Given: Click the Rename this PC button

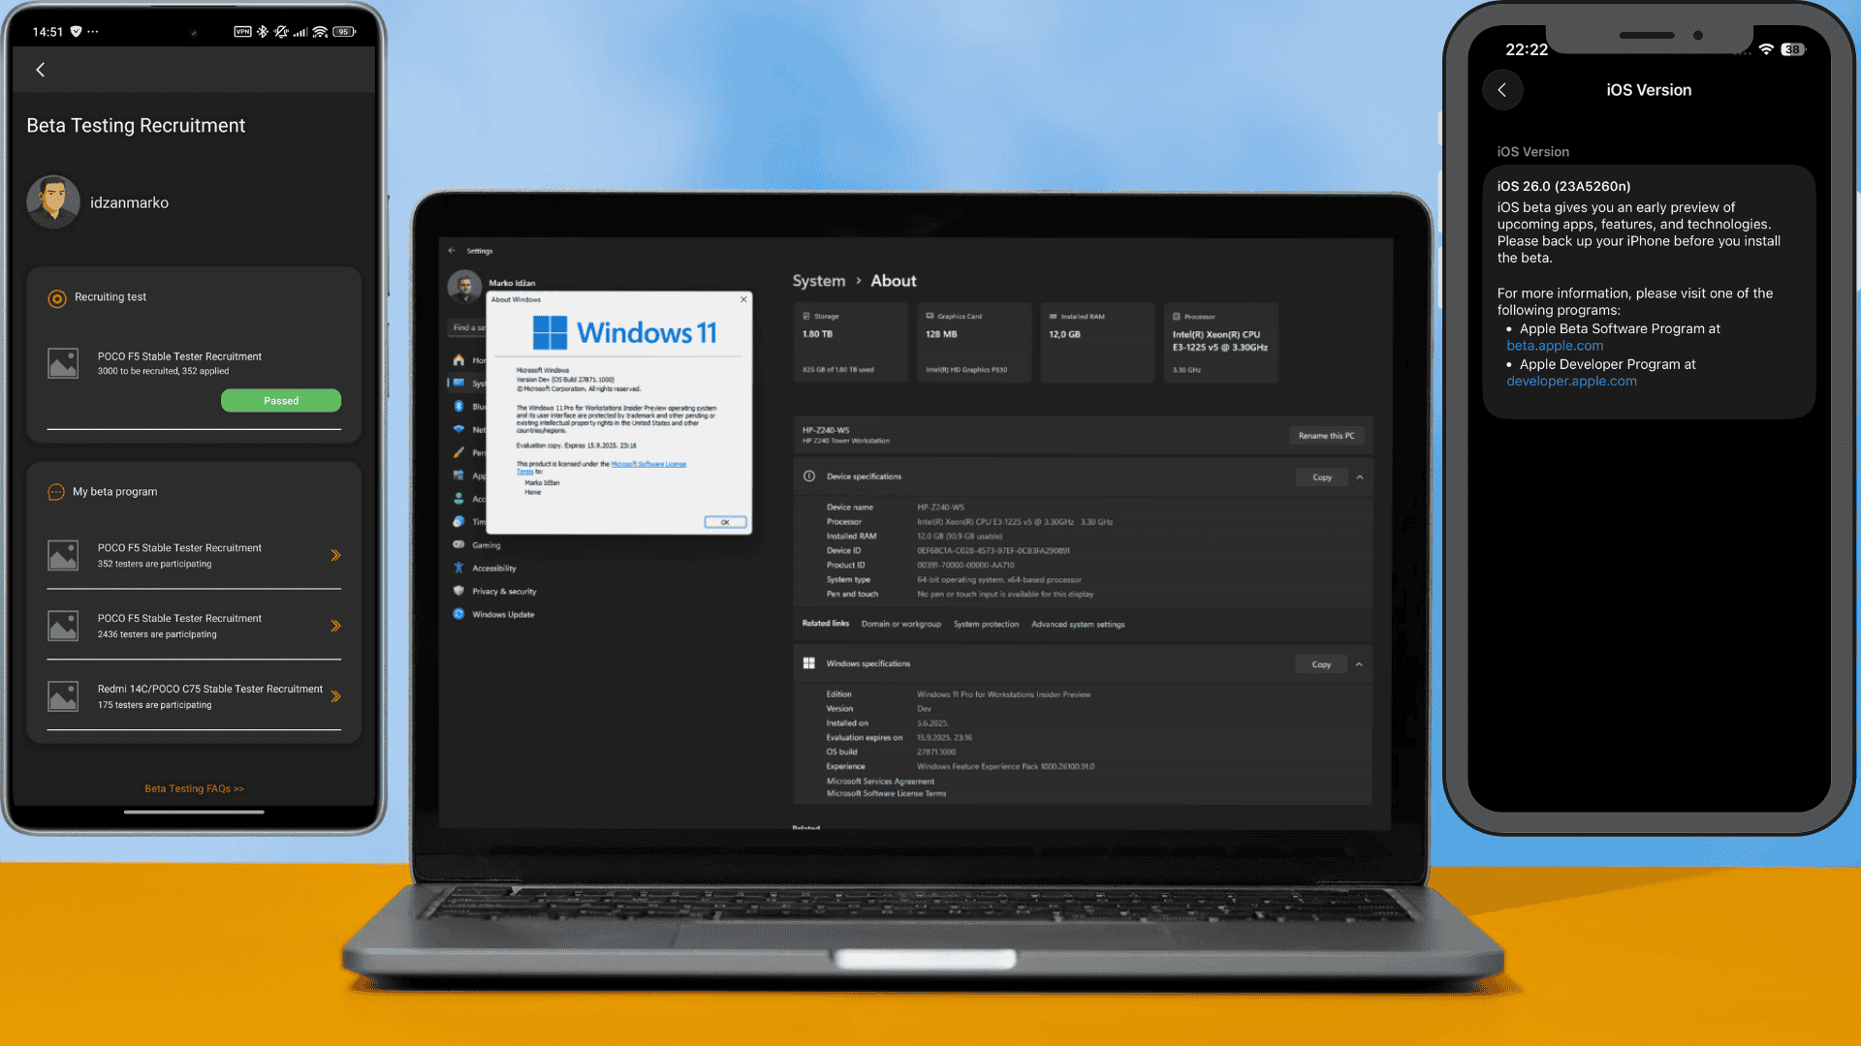Looking at the screenshot, I should (1326, 436).
